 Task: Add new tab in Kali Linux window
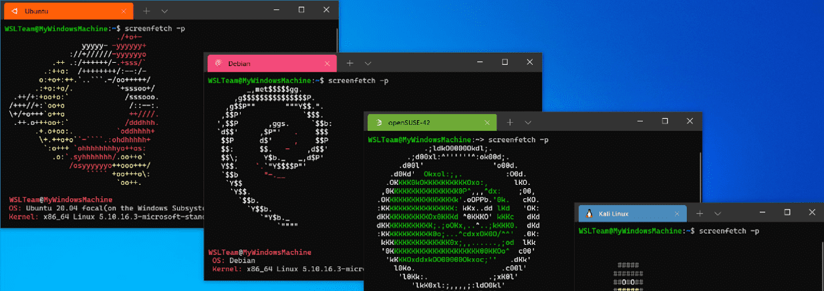[699, 214]
